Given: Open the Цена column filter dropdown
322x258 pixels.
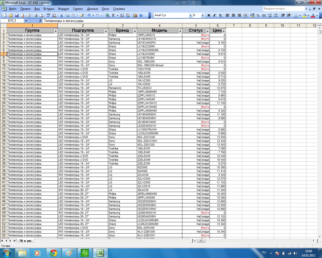Looking at the screenshot, I should (224, 31).
